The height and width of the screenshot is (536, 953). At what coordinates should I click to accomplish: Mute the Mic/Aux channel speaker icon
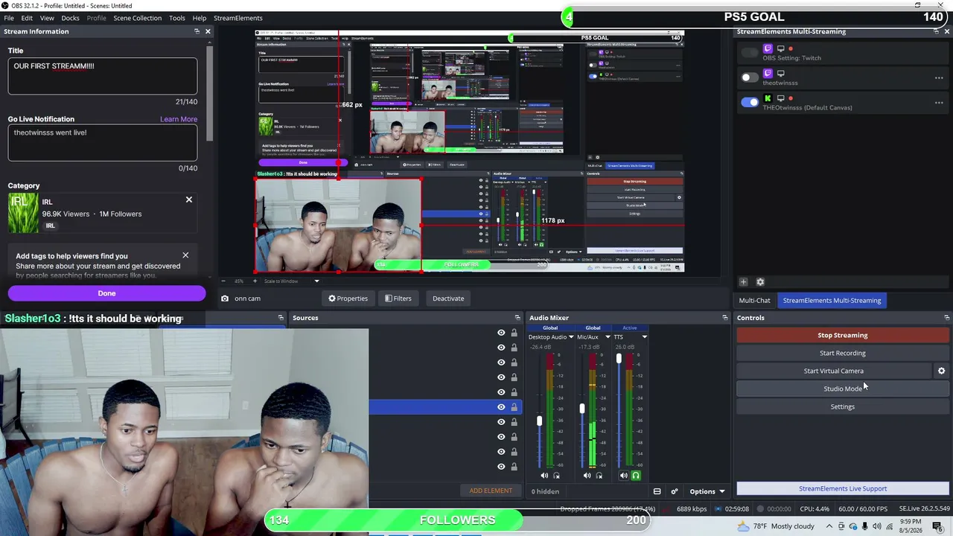[x=587, y=476]
